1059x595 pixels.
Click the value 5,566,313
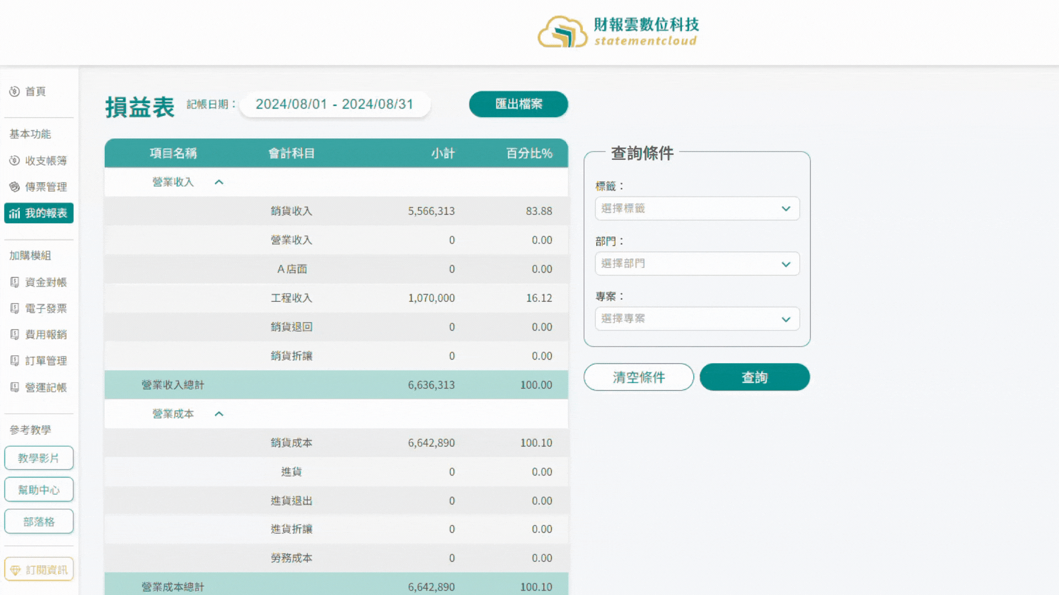coord(431,211)
